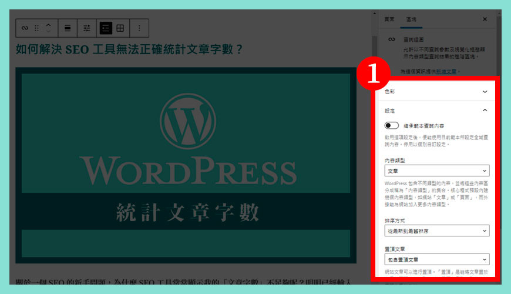This screenshot has width=511, height=294.
Task: Open the 新增文章 link
Action: pyautogui.click(x=446, y=72)
